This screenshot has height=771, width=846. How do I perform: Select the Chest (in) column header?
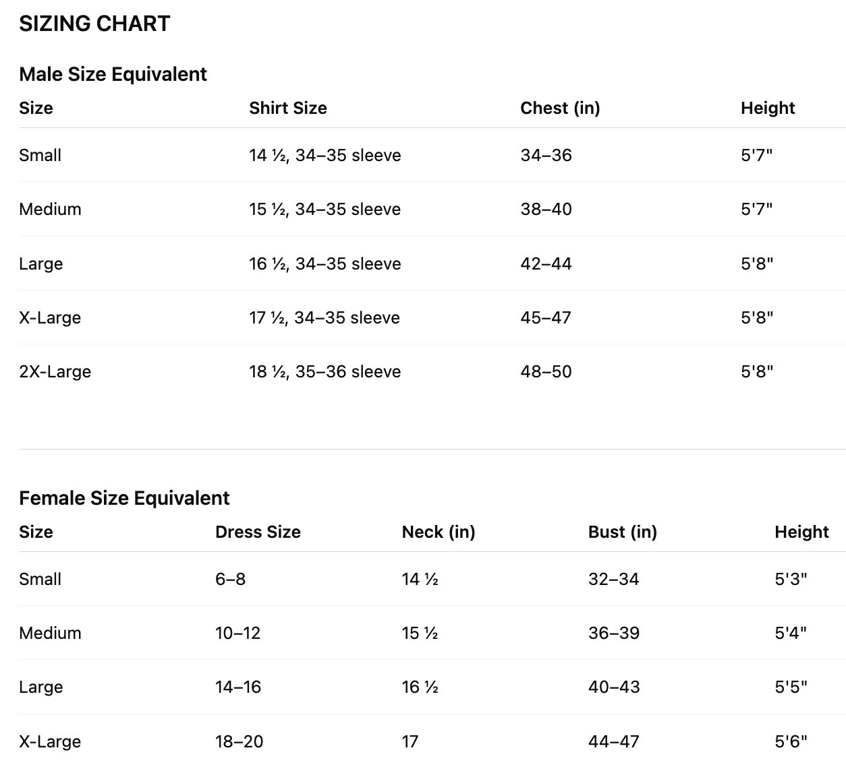560,108
